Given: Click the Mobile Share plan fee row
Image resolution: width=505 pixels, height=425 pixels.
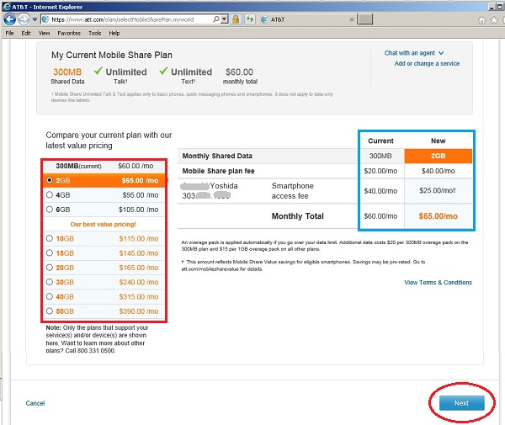Looking at the screenshot, I should (325, 171).
